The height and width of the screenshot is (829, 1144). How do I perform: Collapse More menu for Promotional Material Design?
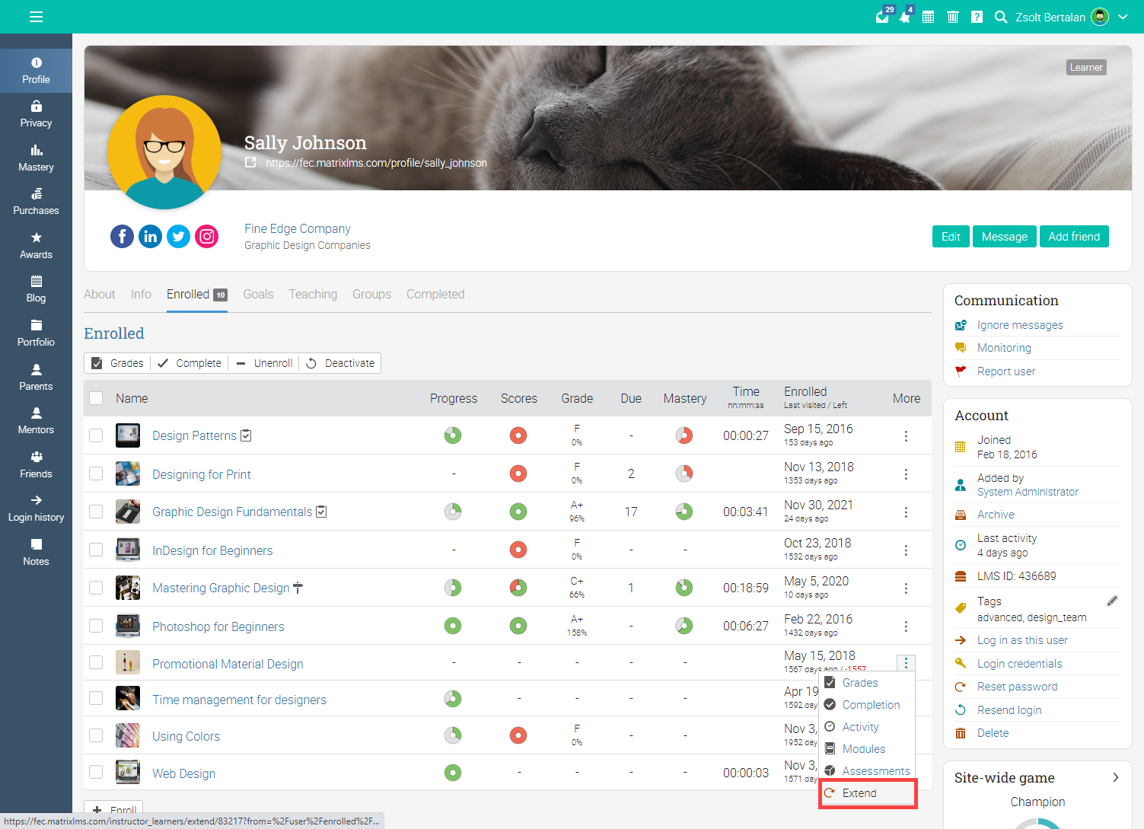point(906,663)
